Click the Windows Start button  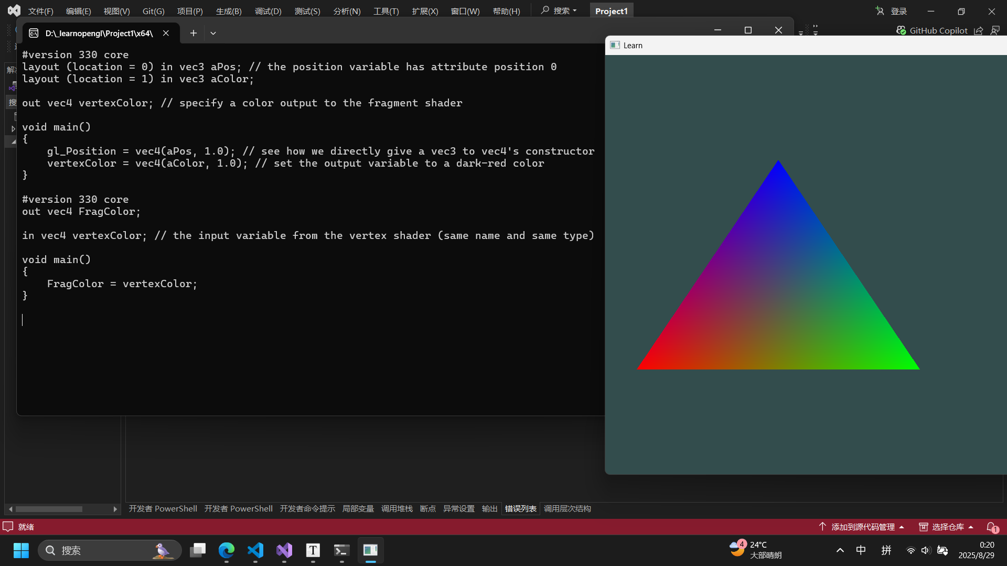coord(21,550)
